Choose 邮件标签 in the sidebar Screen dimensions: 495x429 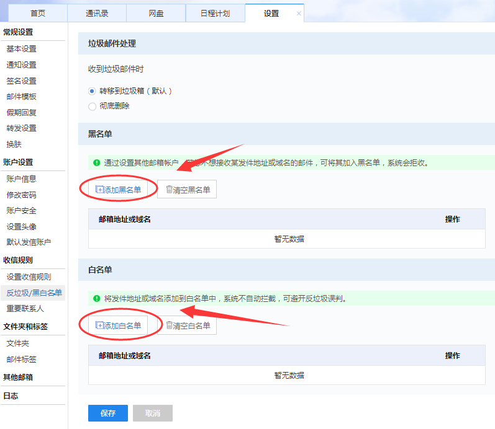(22, 359)
